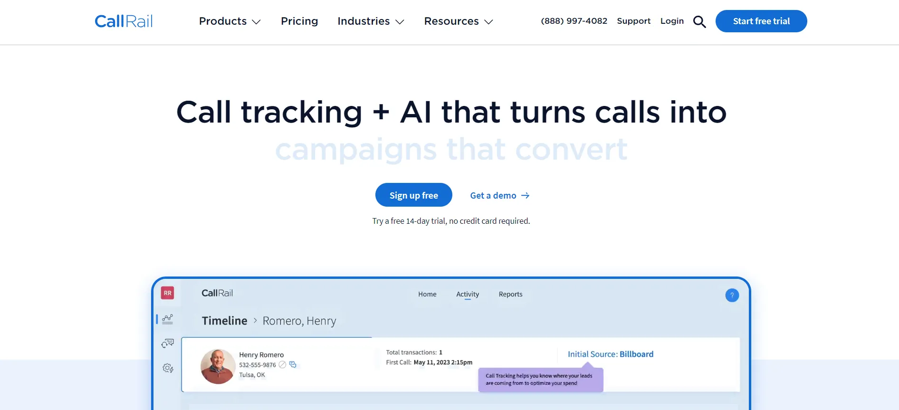Click the Romero, Henry breadcrumb text
Viewport: 899px width, 410px height.
coord(299,321)
